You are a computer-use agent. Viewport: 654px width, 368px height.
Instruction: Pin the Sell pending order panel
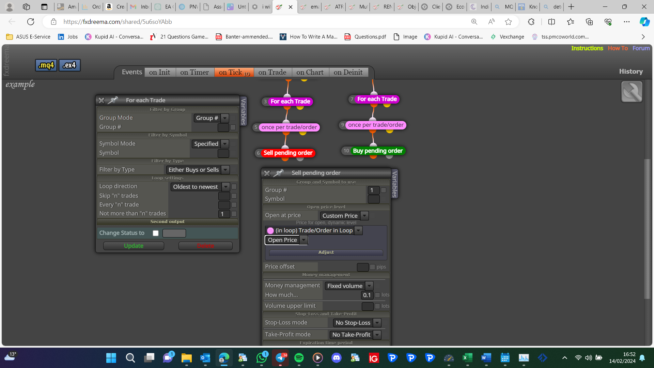(x=278, y=173)
